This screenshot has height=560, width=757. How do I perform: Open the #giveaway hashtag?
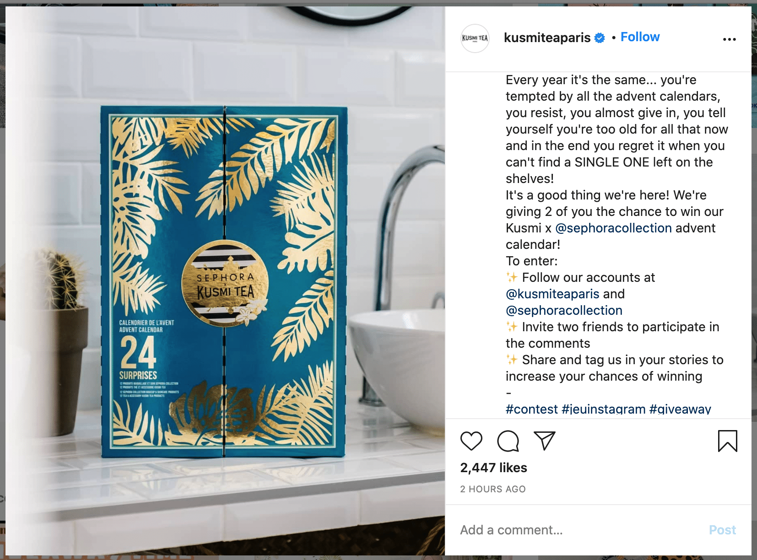pyautogui.click(x=680, y=409)
